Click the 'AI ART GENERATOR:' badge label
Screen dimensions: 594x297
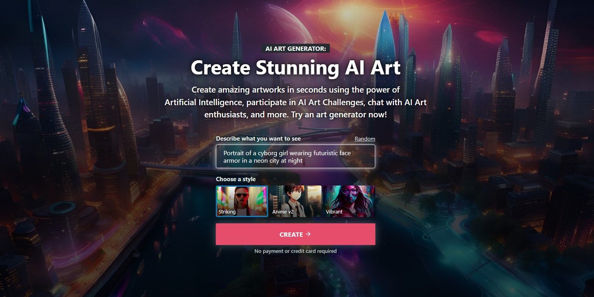click(295, 48)
